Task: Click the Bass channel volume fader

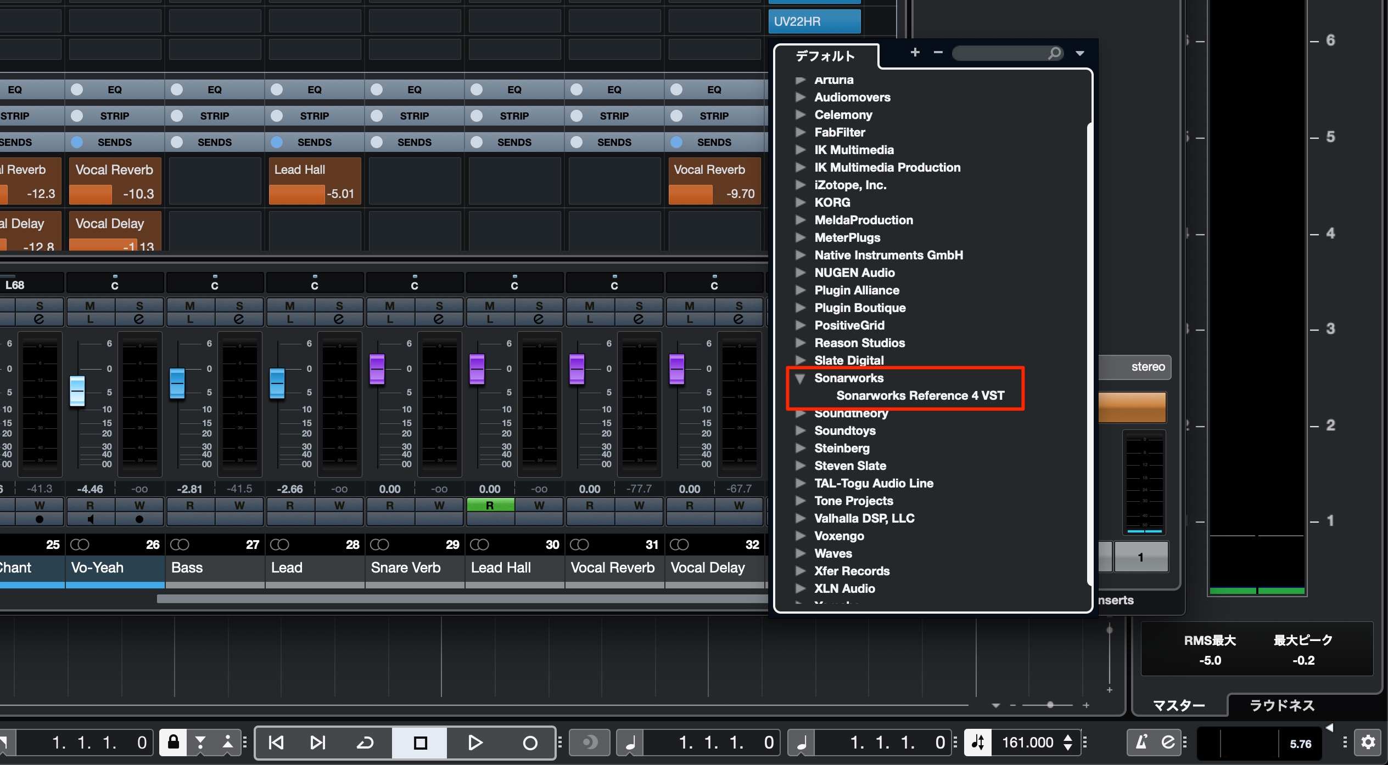Action: click(x=177, y=383)
